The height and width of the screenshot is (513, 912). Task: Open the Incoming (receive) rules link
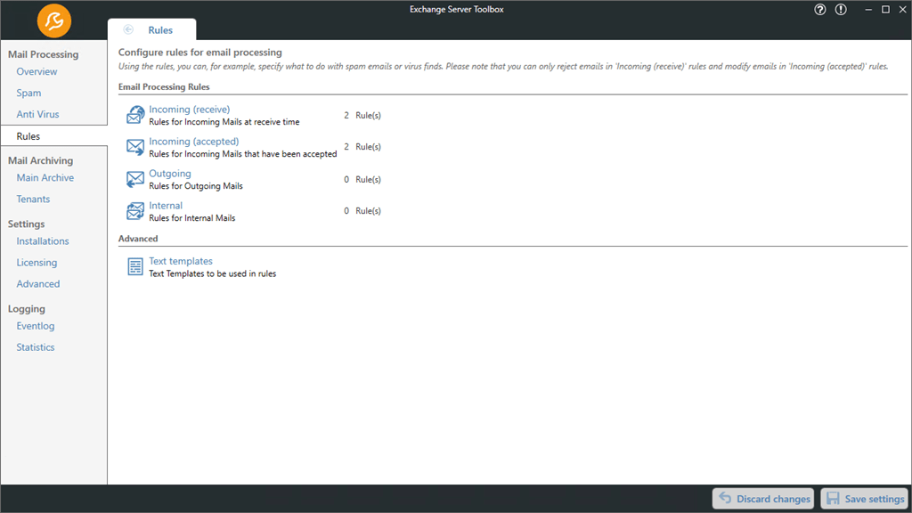tap(189, 110)
